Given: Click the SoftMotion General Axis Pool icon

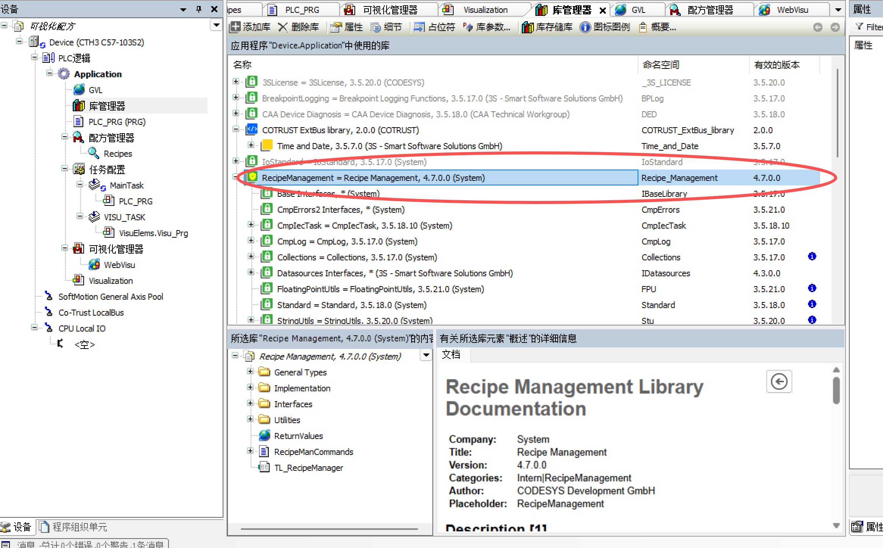Looking at the screenshot, I should 48,296.
